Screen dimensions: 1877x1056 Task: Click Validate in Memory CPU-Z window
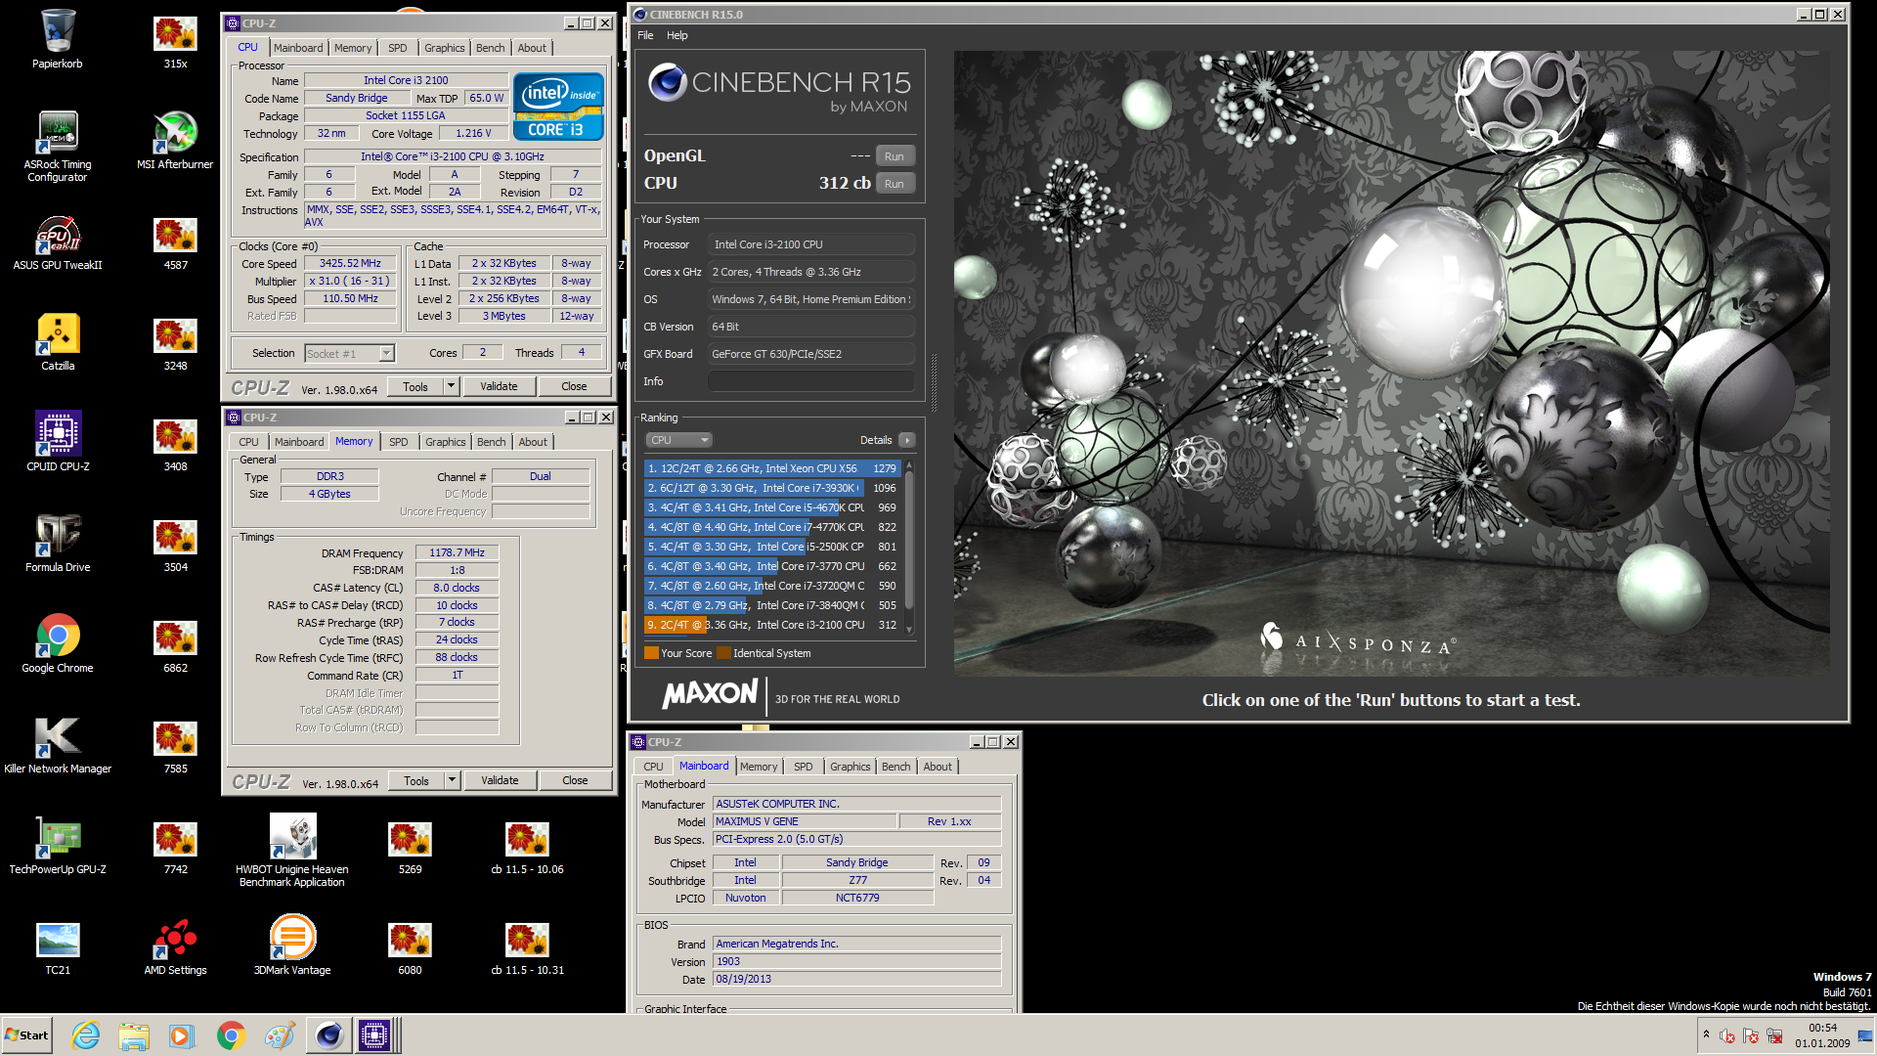pyautogui.click(x=500, y=780)
